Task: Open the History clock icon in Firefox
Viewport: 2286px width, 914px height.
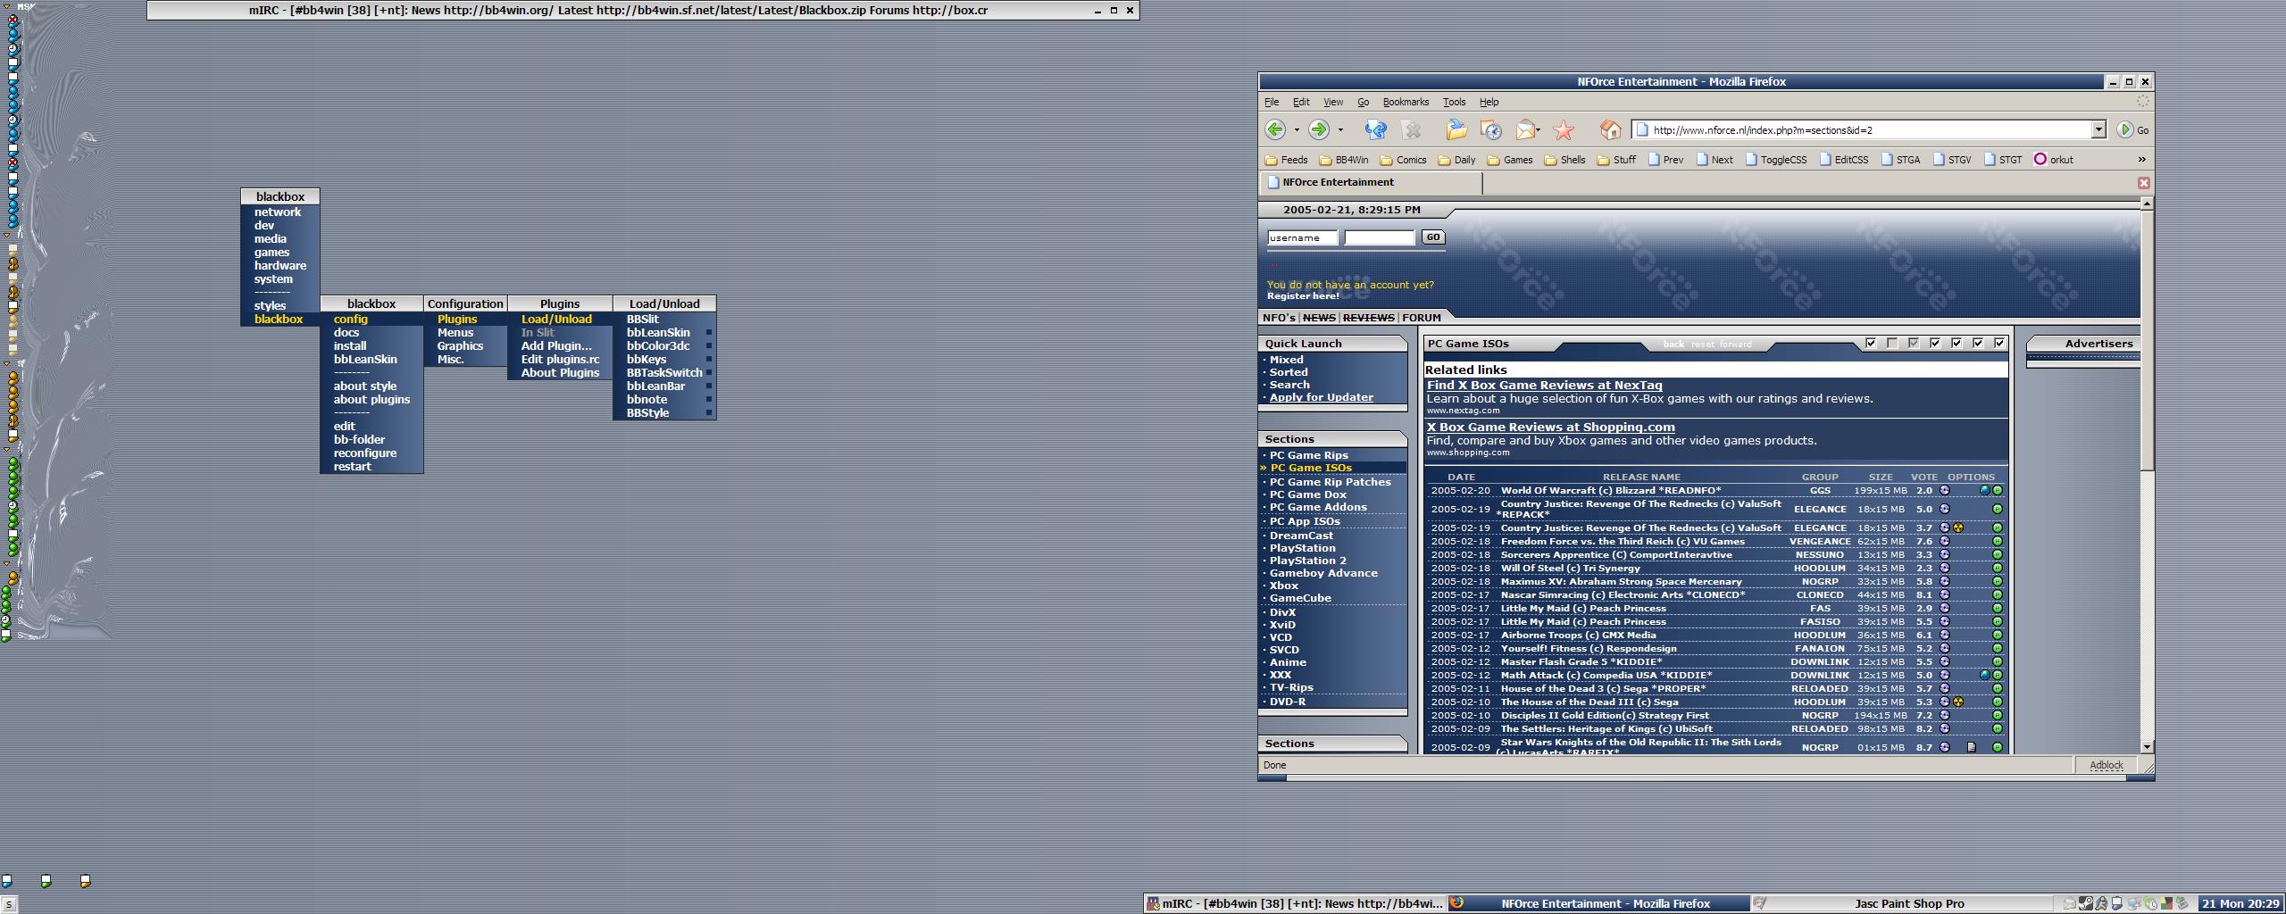Action: (1491, 130)
